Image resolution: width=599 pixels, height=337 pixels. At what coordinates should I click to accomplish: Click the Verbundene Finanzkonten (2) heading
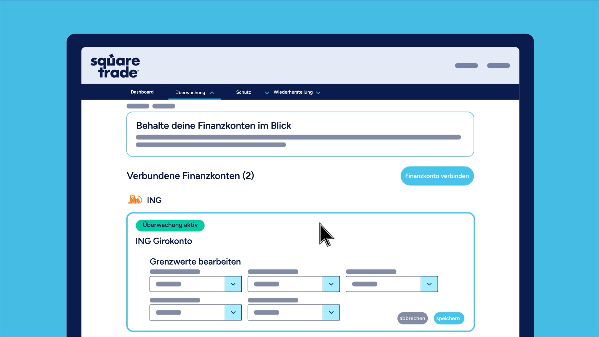(x=190, y=176)
